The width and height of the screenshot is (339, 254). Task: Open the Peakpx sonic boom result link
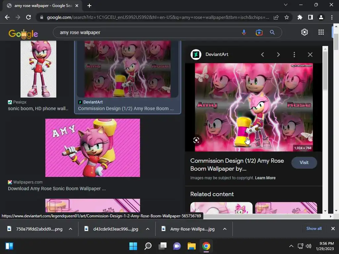pos(38,108)
